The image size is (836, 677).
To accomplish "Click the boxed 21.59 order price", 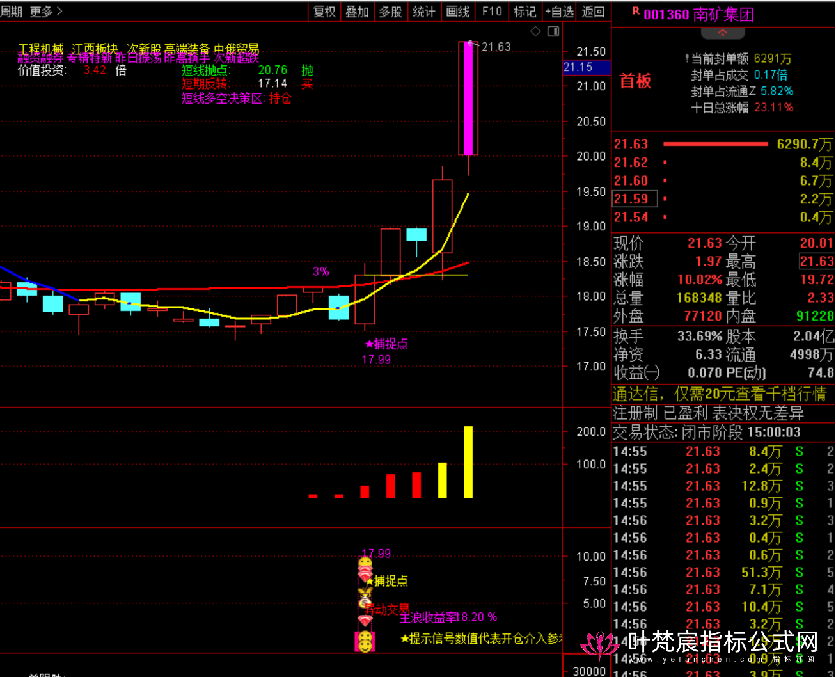I will [x=635, y=199].
